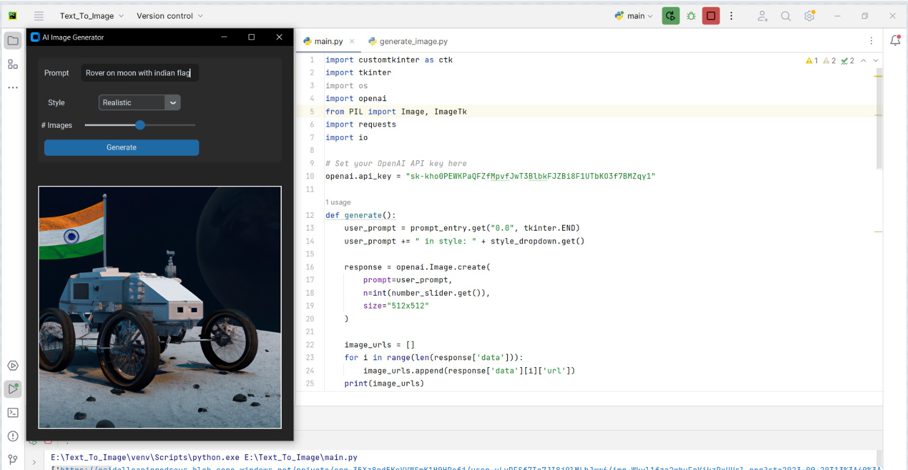The height and width of the screenshot is (470, 908).
Task: Open the Search Everywhere magnifier
Action: point(785,16)
